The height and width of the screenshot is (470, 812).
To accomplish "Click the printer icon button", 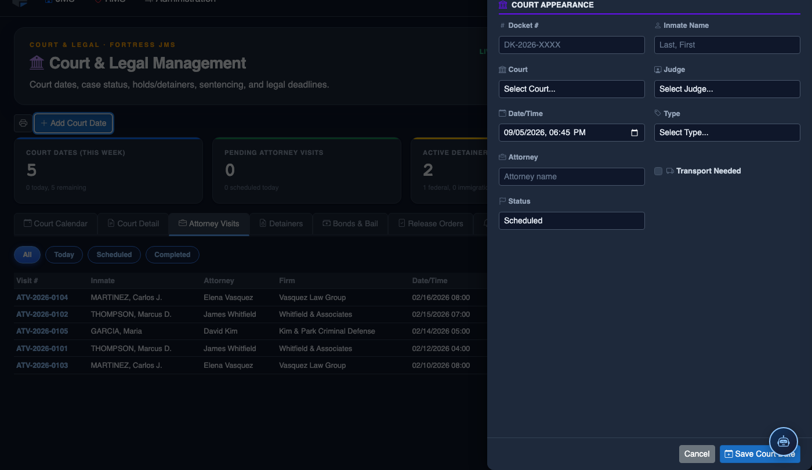I will (x=23, y=123).
